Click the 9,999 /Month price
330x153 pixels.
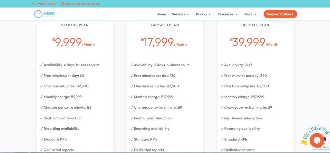(x=74, y=42)
